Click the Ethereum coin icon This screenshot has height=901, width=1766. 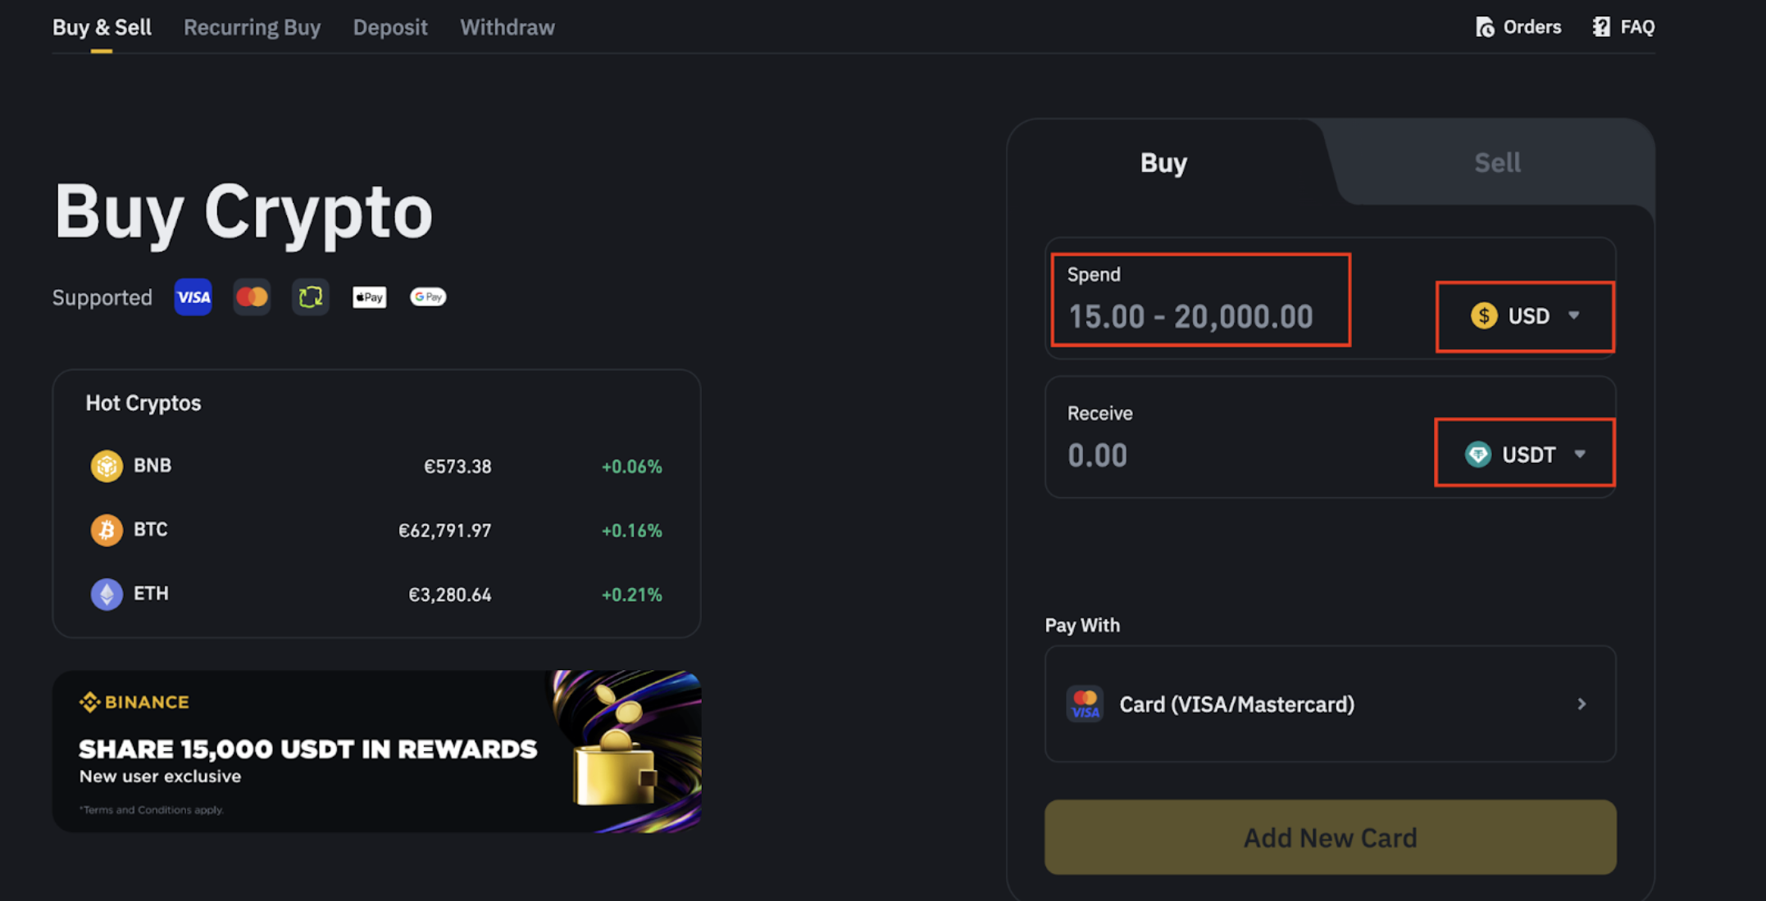click(x=107, y=594)
